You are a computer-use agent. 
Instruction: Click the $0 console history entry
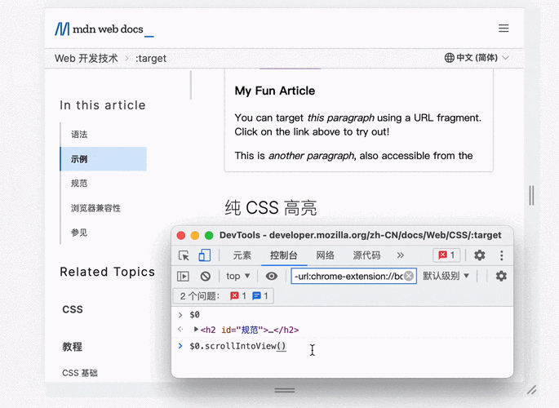click(x=195, y=315)
